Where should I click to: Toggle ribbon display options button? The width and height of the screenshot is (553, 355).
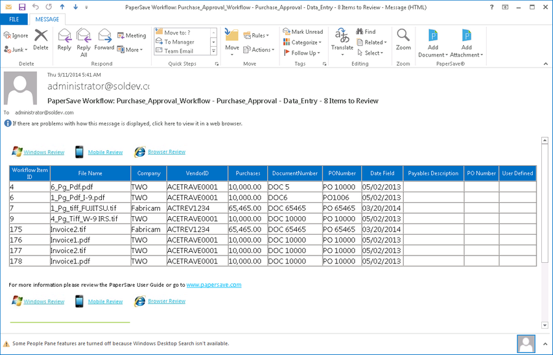click(506, 7)
